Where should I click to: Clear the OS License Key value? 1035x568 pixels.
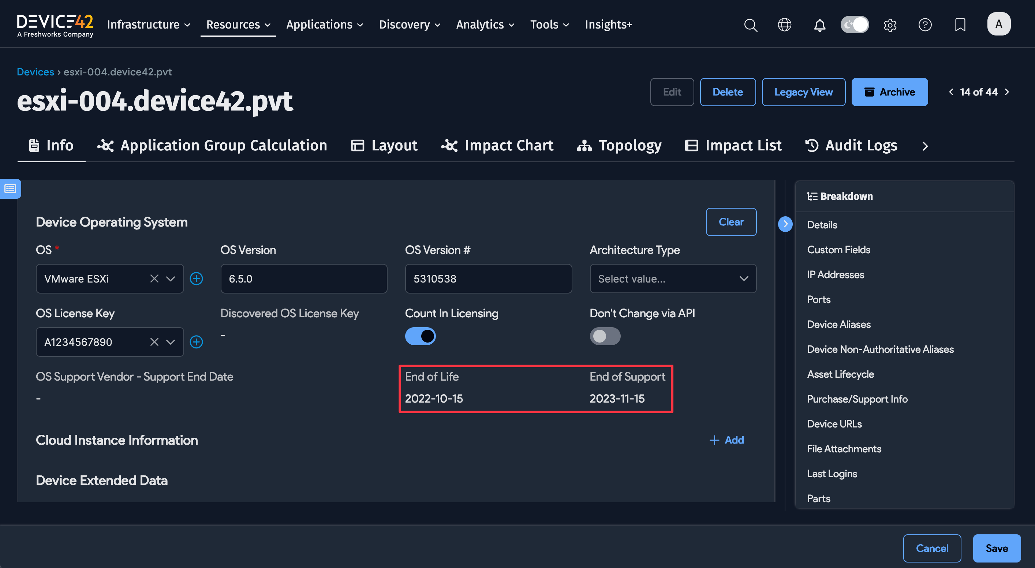point(154,342)
